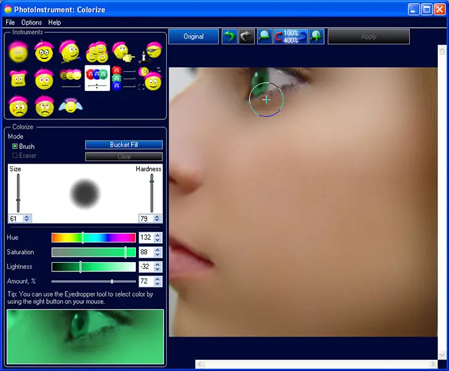Select the red-blue-green Colorize instrument
This screenshot has height=371, width=449.
97,78
